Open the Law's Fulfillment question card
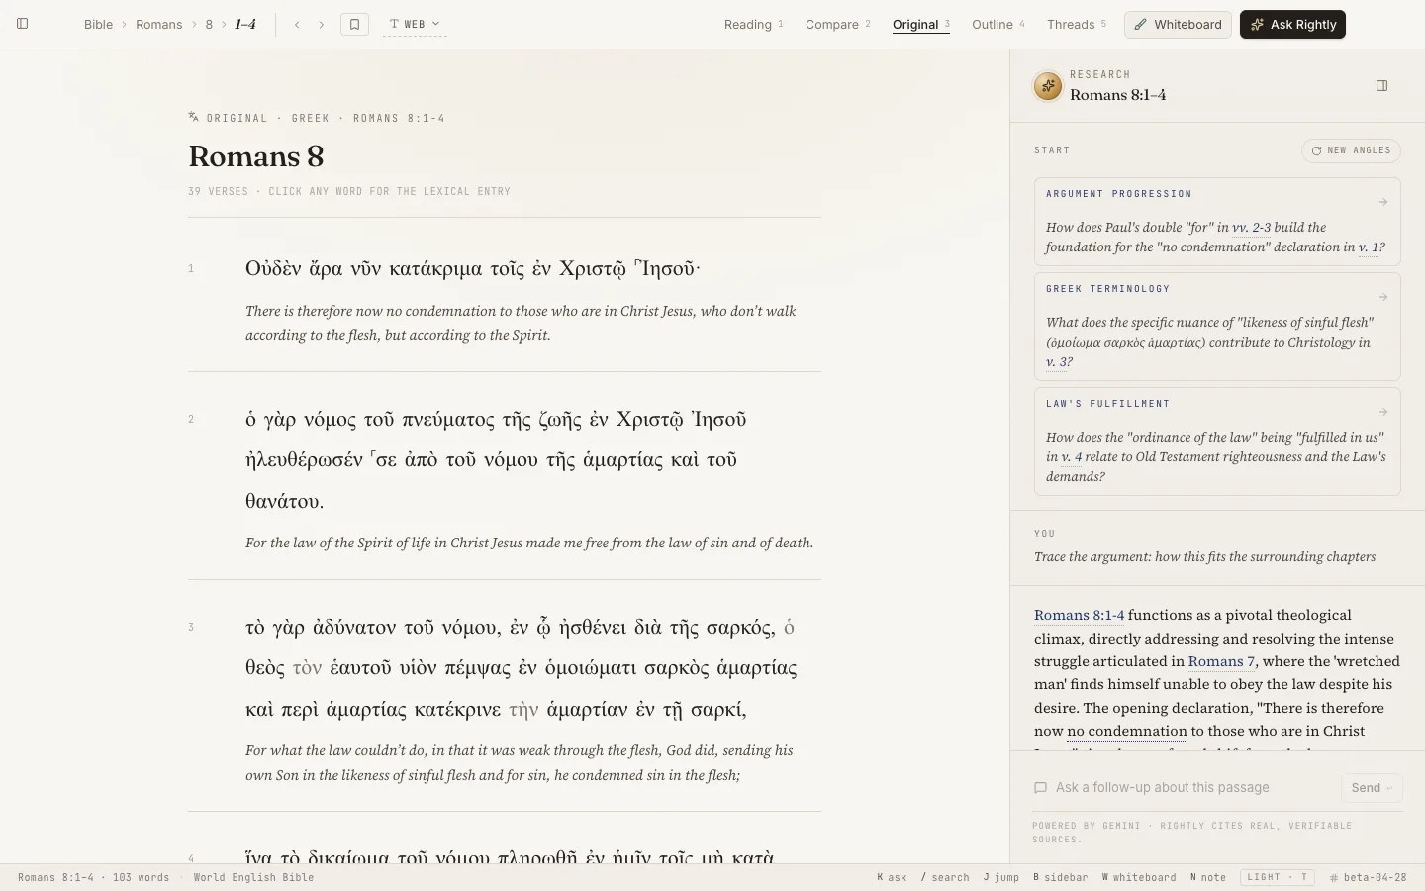The width and height of the screenshot is (1425, 891). point(1217,442)
